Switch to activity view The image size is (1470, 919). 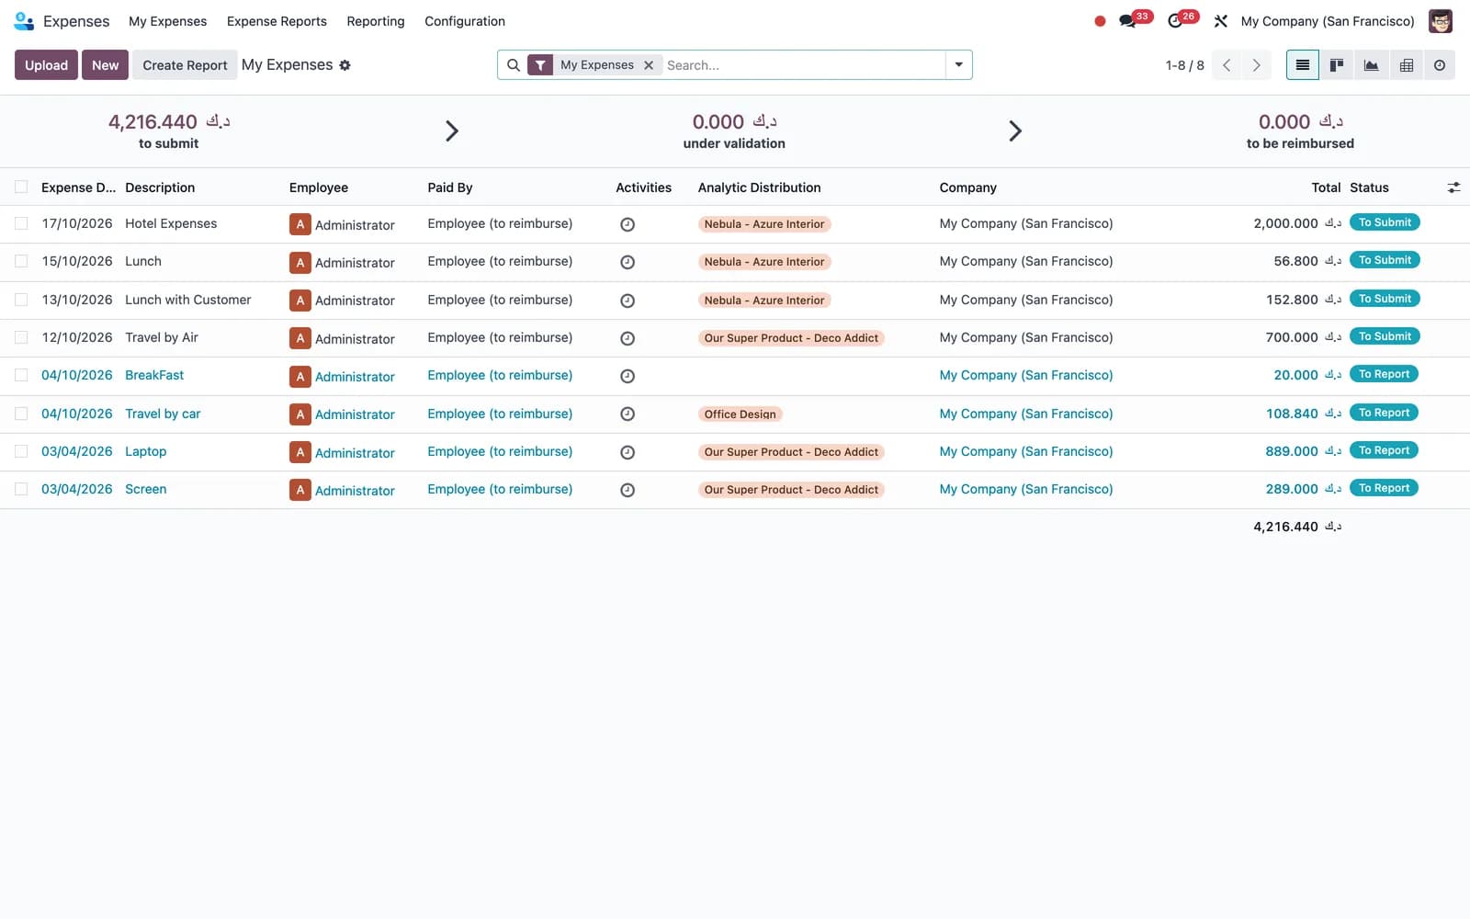point(1440,65)
